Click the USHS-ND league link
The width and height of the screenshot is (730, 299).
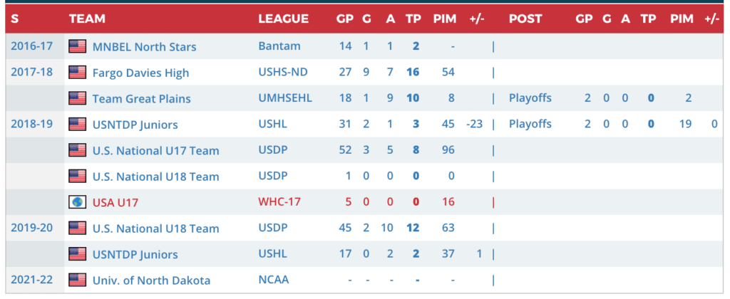pos(282,73)
